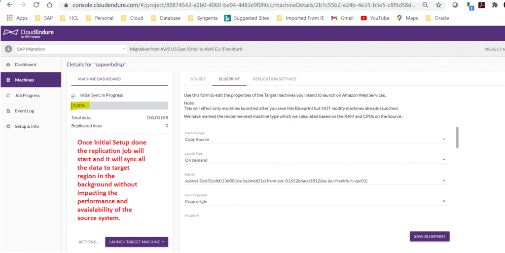Click the zoom magnifier icon in address bar
505x253 pixels.
coord(425,5)
